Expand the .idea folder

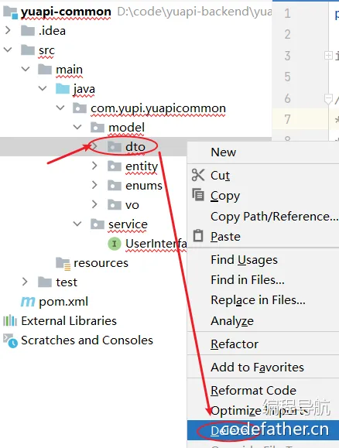coord(8,30)
